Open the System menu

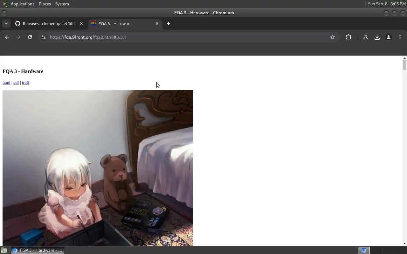[x=62, y=4]
